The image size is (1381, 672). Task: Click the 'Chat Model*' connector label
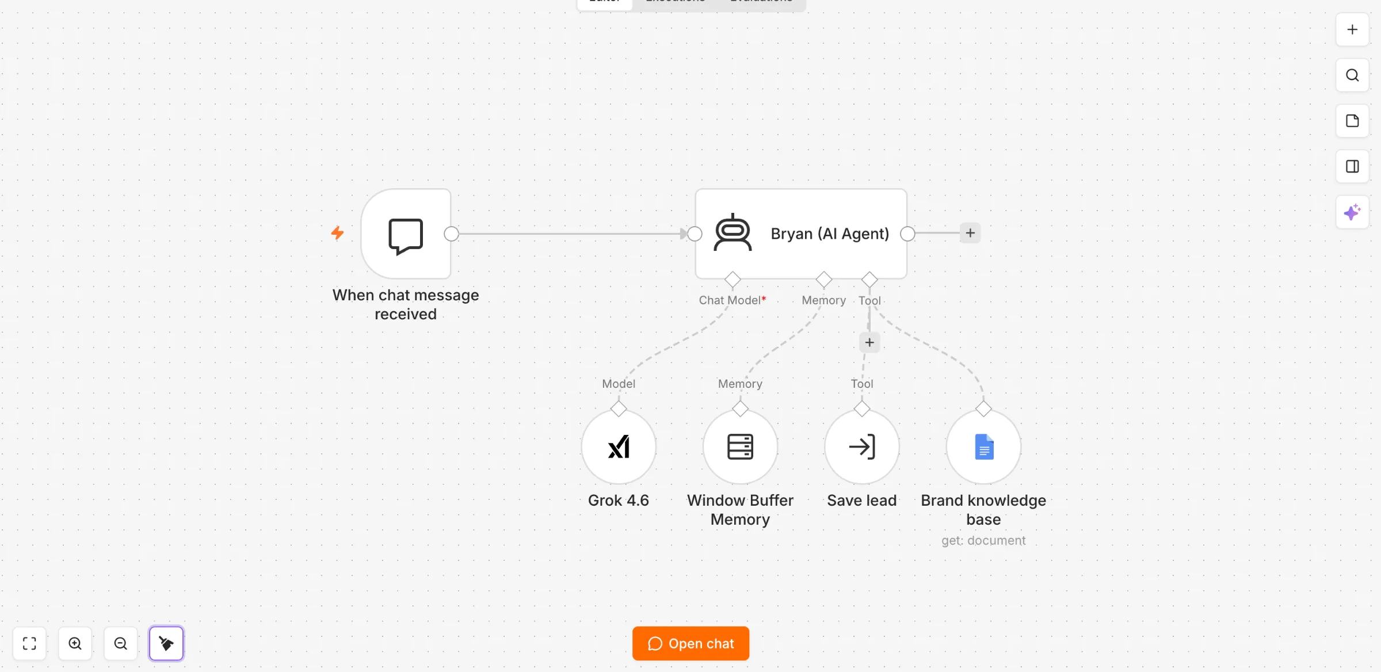pos(733,300)
